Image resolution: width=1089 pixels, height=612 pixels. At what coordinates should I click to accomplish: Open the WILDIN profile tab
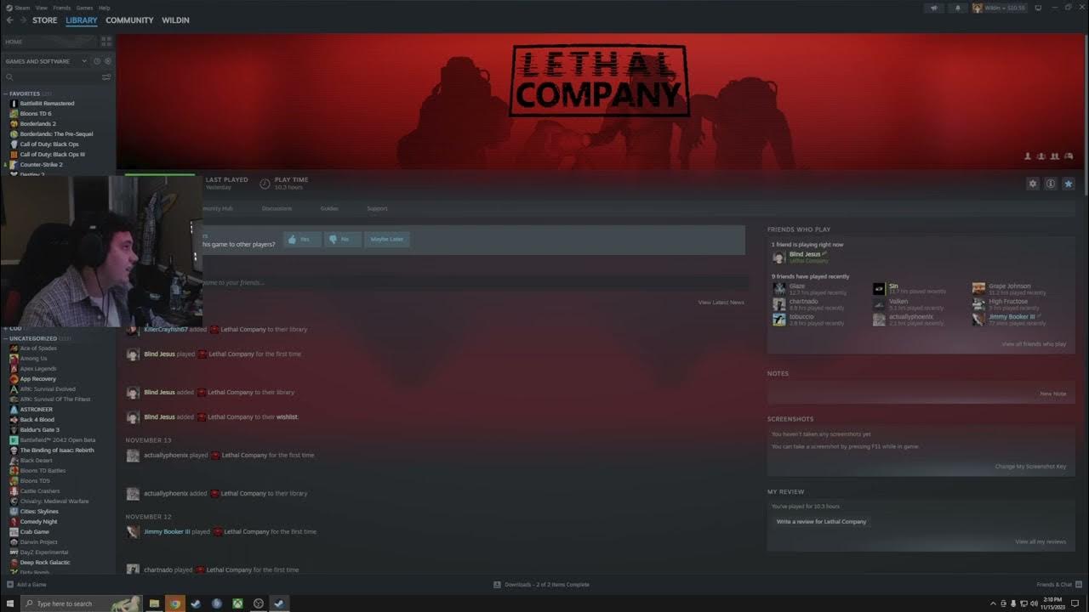[x=175, y=20]
